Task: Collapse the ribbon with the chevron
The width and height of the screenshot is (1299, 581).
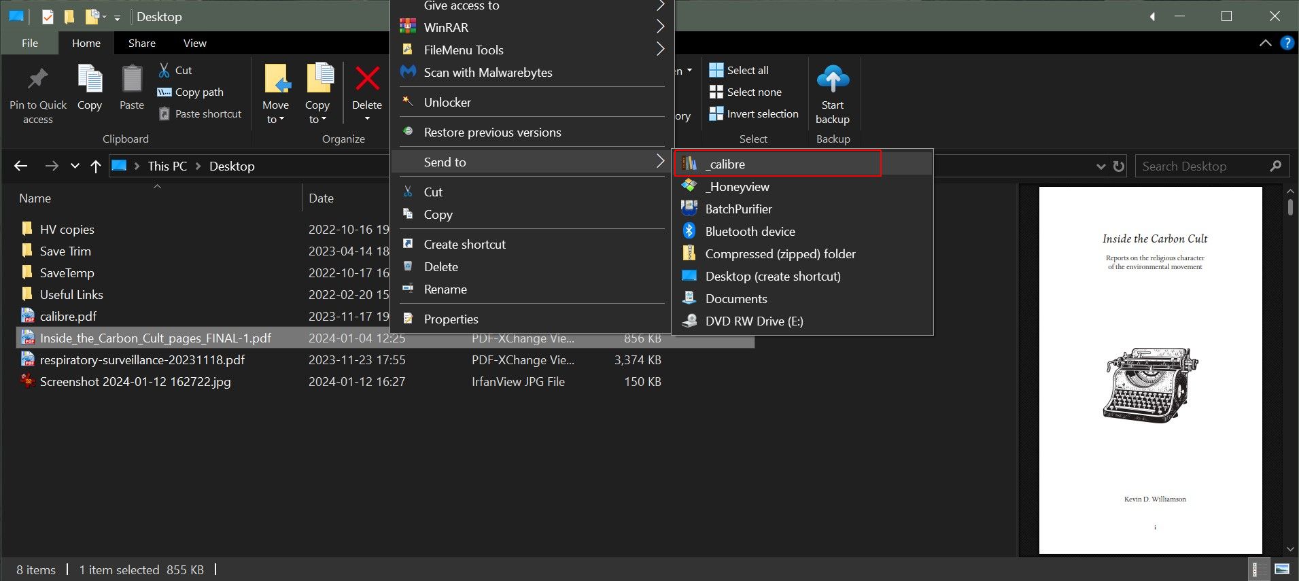Action: coord(1265,43)
